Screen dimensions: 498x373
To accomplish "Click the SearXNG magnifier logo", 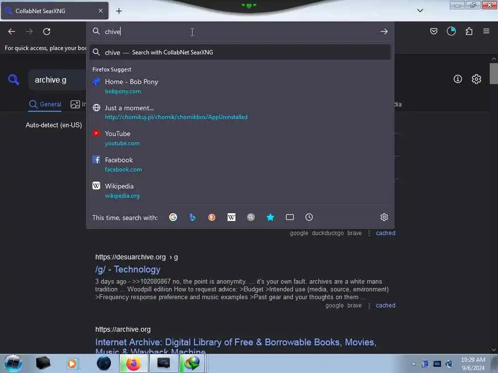I will tap(14, 79).
